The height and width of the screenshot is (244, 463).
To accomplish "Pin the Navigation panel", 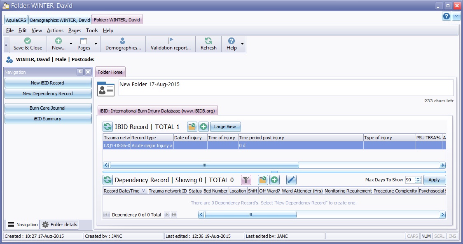I will coord(80,72).
